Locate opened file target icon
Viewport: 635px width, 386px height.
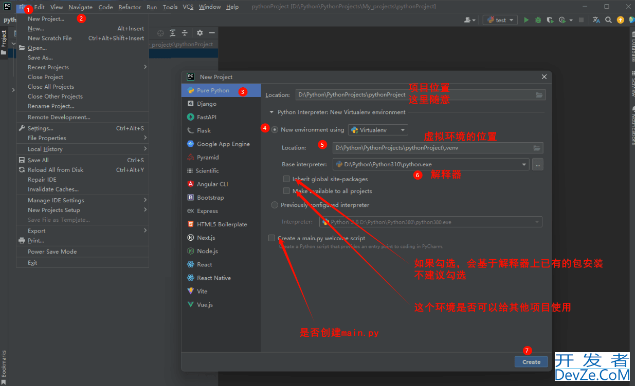[160, 33]
